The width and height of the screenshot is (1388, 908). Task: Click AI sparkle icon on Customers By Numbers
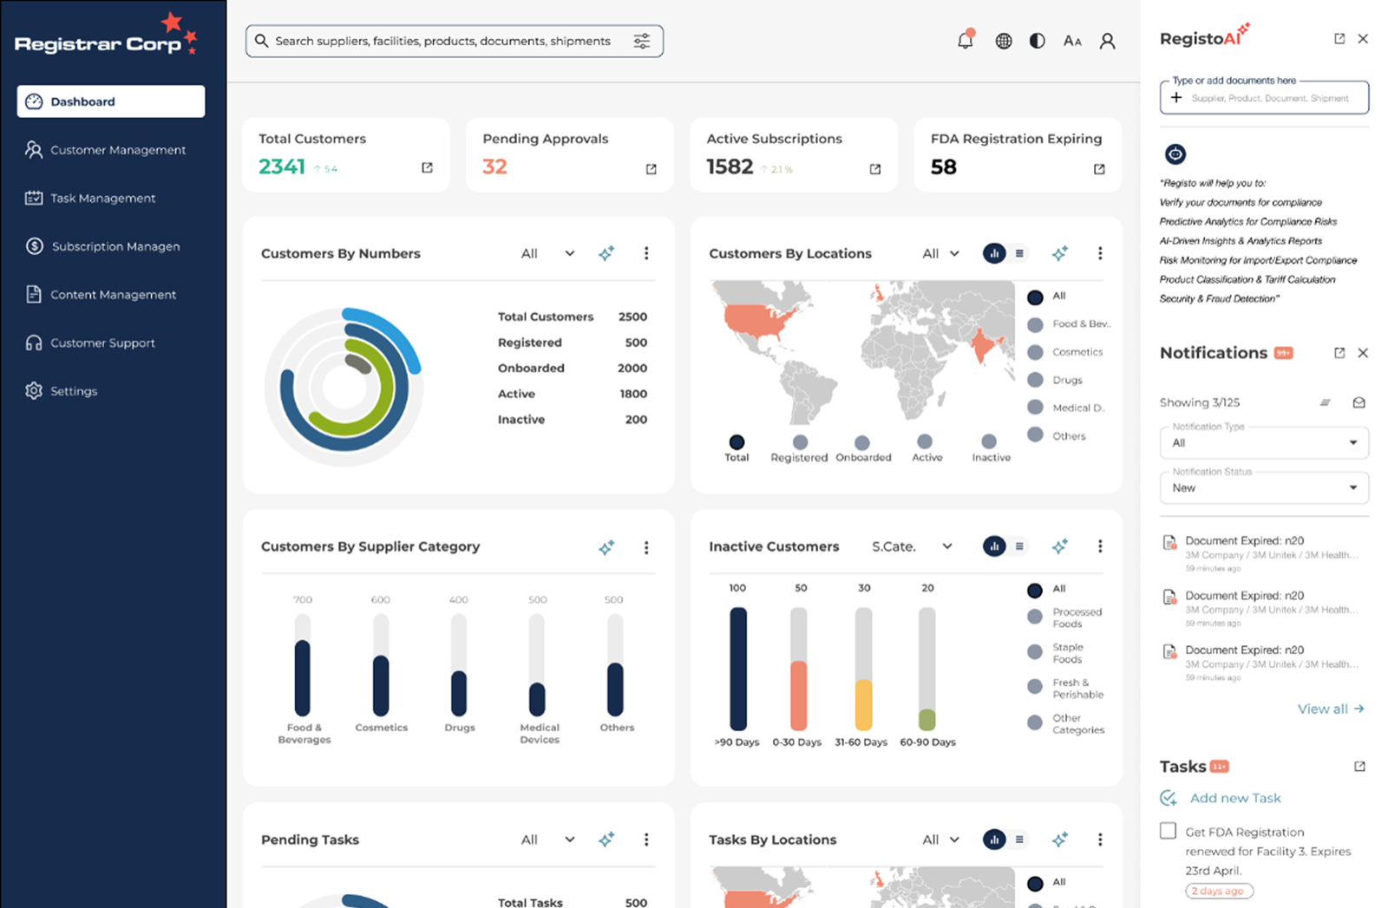pyautogui.click(x=606, y=253)
